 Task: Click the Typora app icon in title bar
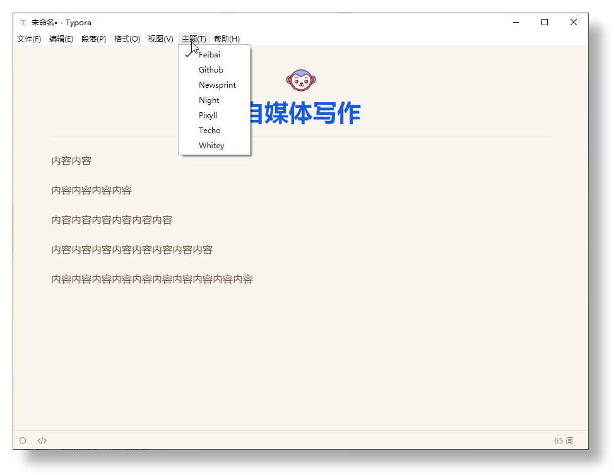pos(23,22)
